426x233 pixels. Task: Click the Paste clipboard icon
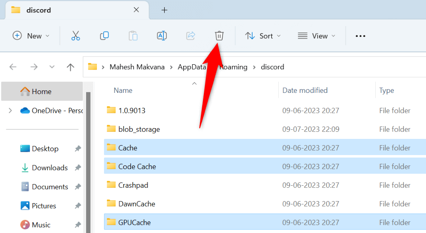pos(133,36)
